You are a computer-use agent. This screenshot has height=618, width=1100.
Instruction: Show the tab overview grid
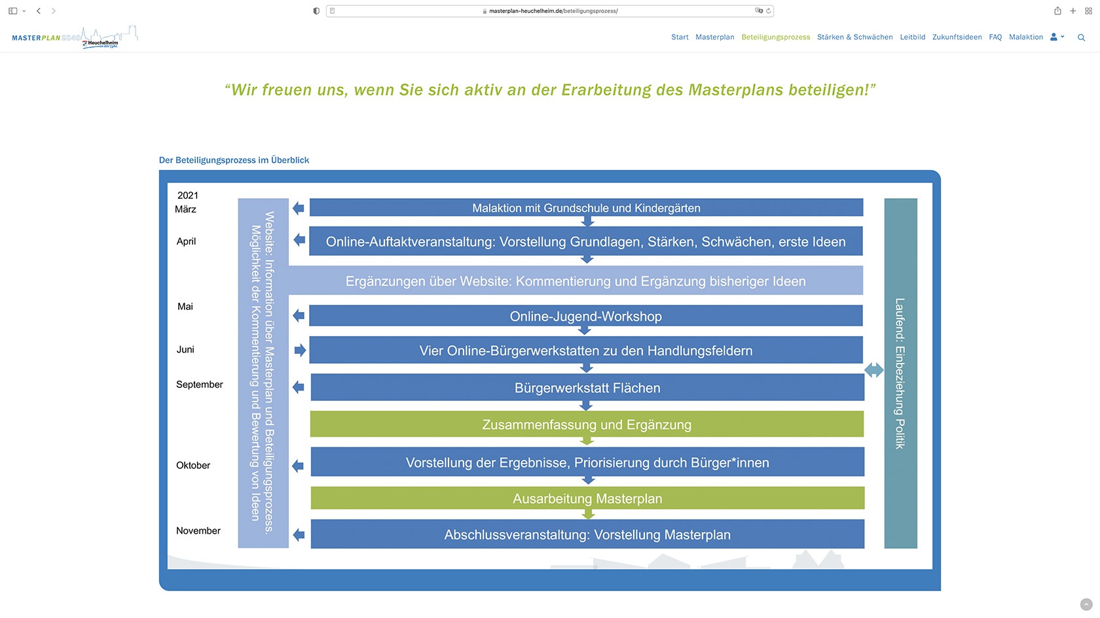point(1089,11)
